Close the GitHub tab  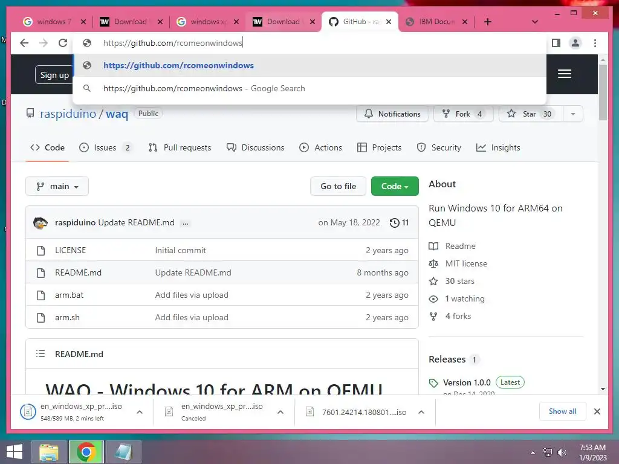(389, 22)
